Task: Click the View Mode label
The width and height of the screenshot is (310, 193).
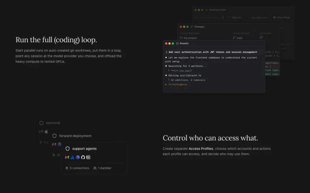Action: click(x=283, y=17)
